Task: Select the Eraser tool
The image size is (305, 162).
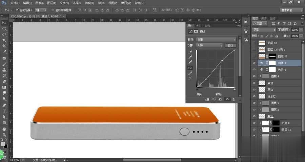Action: coord(4,82)
